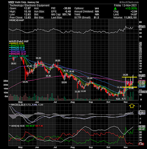The height and width of the screenshot is (149, 147).
Task: Select the green +DI legend value
Action: 30,126
